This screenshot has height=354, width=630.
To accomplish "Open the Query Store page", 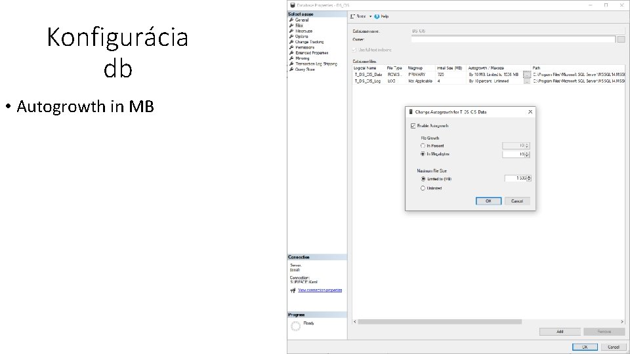I will pos(305,69).
